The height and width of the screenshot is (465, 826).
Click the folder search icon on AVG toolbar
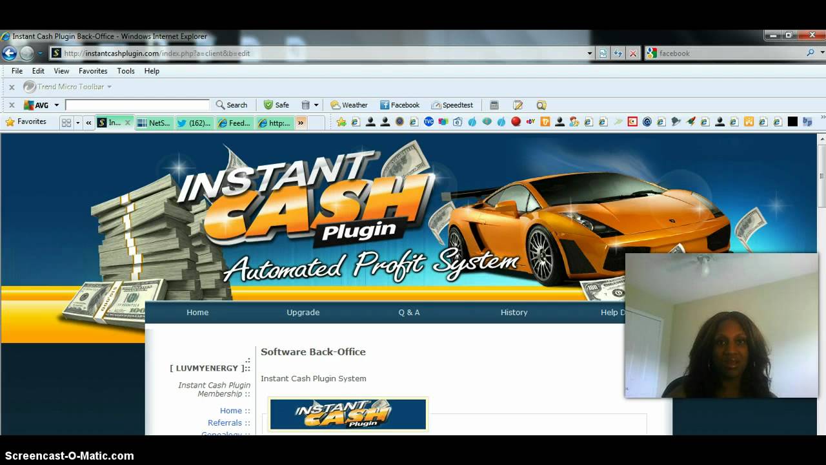(x=541, y=105)
